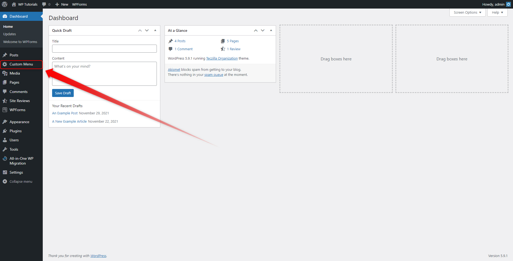Click the comment icon beside 1 Comment
The image size is (513, 261).
pyautogui.click(x=170, y=49)
